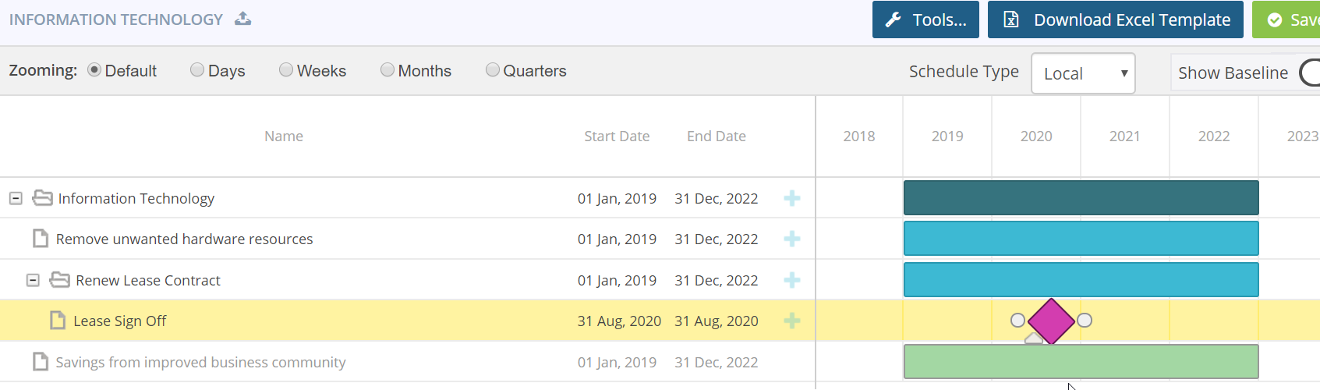Image resolution: width=1320 pixels, height=390 pixels.
Task: Click plus icon on Renew Lease Contract row
Action: pos(792,280)
